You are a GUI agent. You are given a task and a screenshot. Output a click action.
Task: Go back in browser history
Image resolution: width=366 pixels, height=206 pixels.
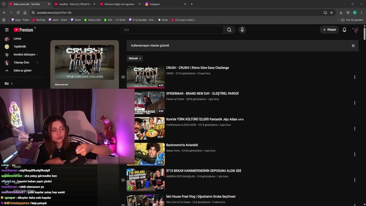click(4, 13)
